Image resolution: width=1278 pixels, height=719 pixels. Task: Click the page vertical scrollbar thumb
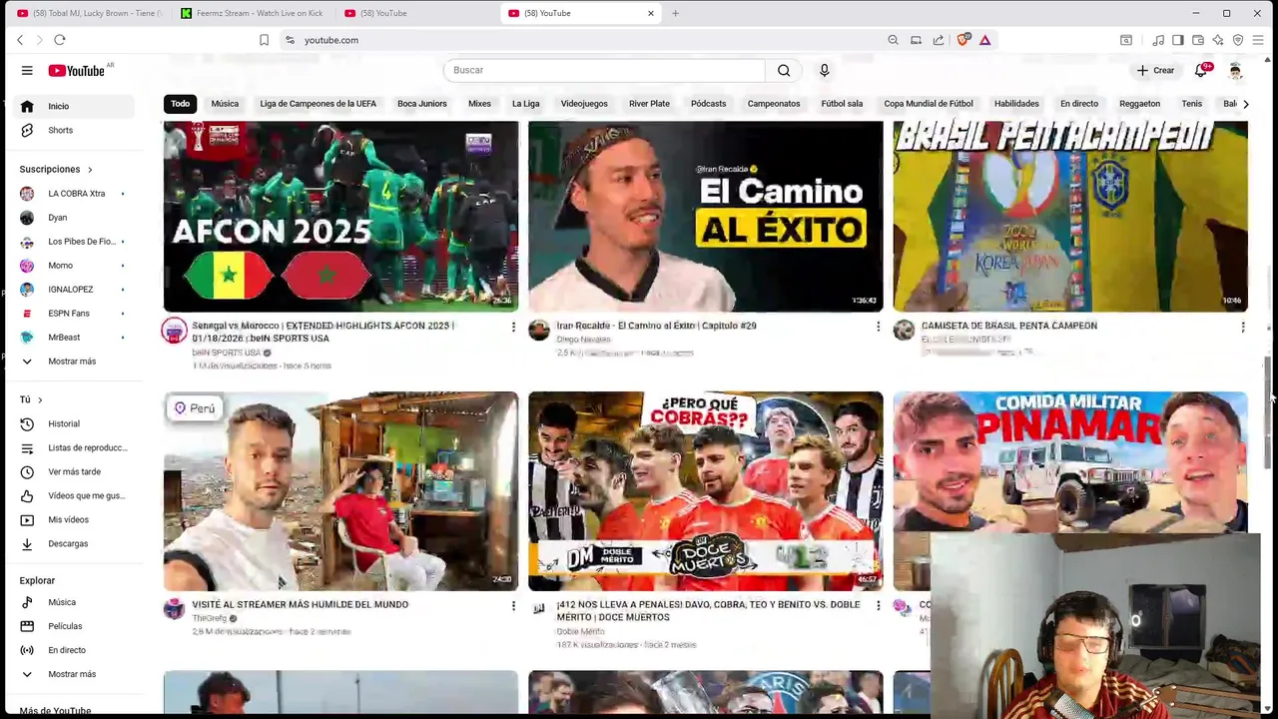[1269, 410]
